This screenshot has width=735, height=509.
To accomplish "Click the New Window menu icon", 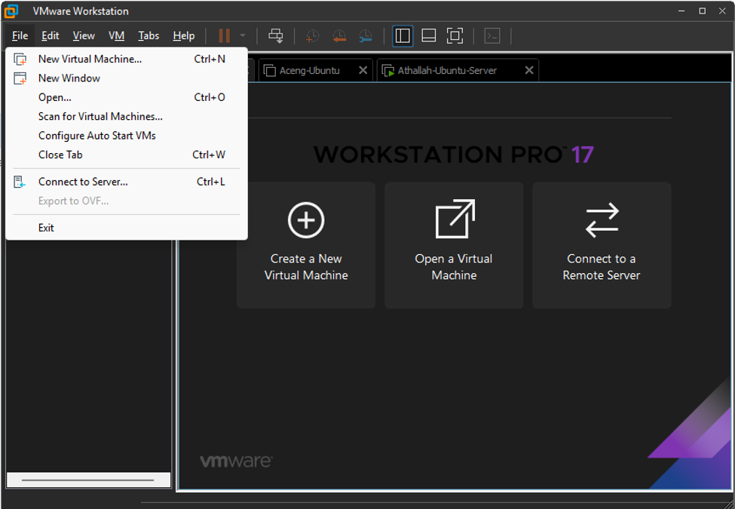I will [x=20, y=78].
